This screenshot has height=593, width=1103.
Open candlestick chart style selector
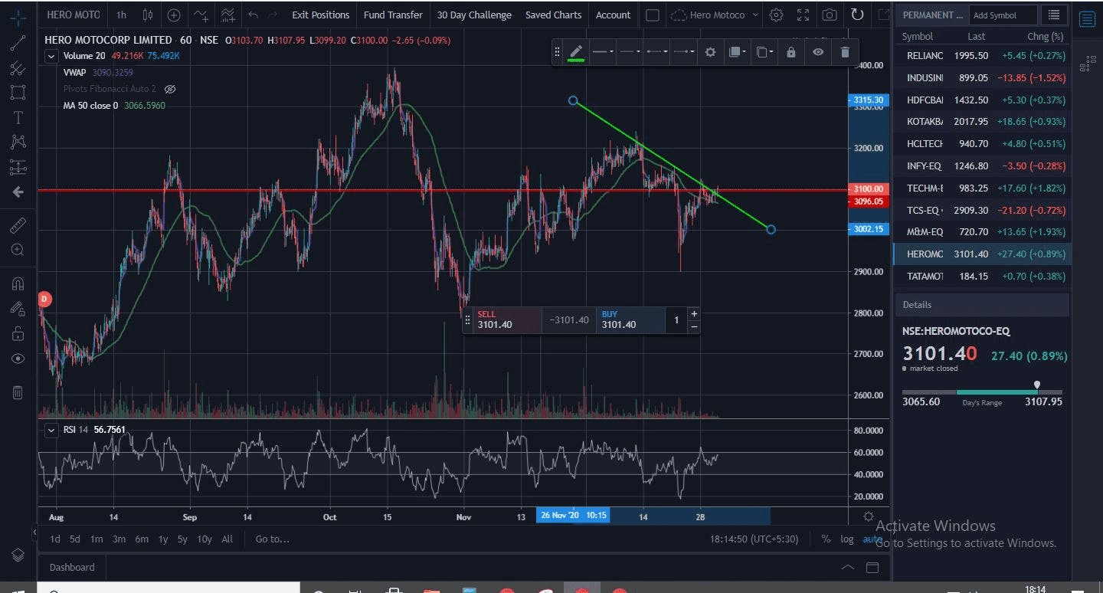pyautogui.click(x=148, y=15)
